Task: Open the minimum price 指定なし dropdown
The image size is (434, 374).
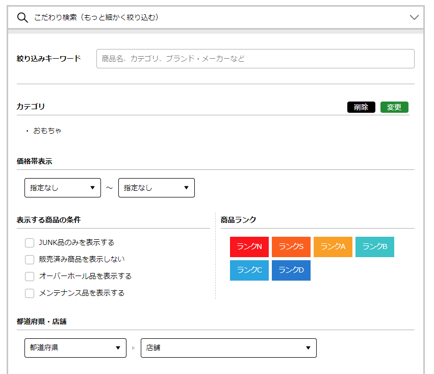Action: tap(63, 188)
